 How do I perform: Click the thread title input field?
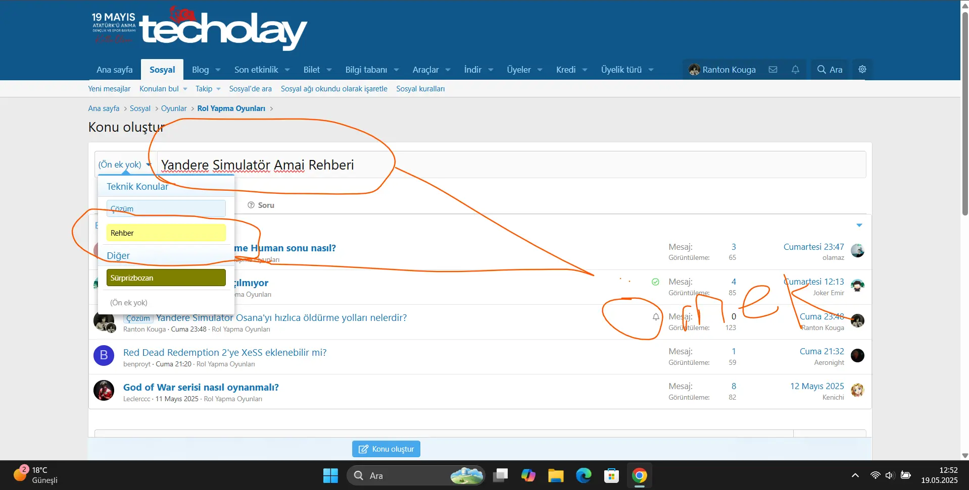[x=511, y=165]
